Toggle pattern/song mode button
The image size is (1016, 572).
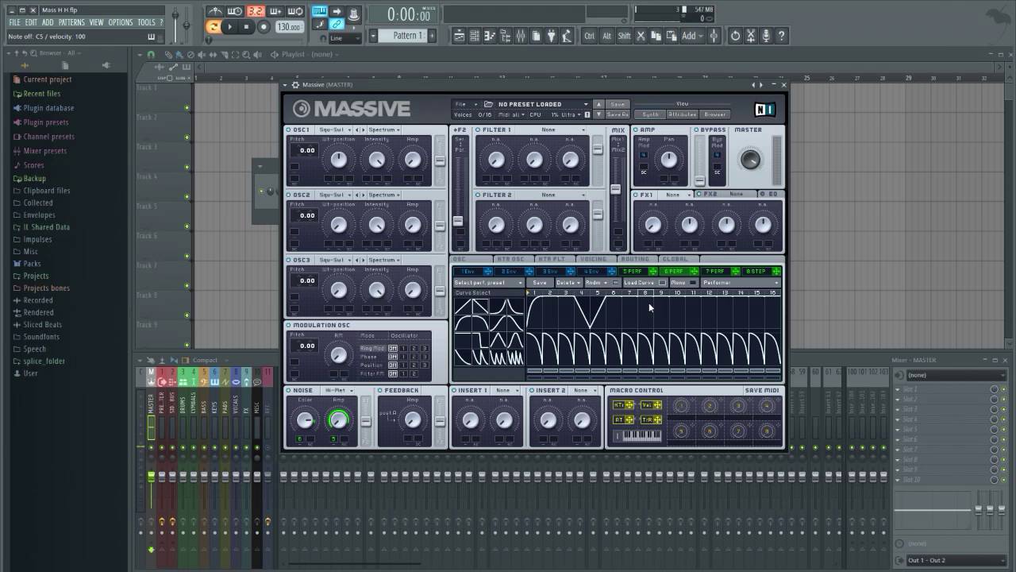tap(214, 26)
